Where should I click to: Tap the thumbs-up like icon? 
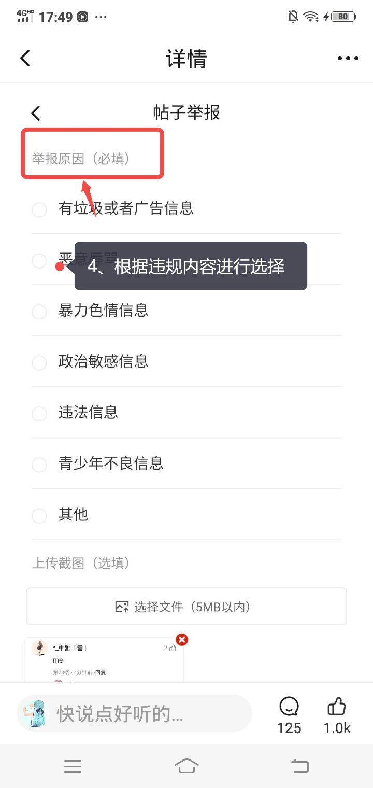click(337, 707)
